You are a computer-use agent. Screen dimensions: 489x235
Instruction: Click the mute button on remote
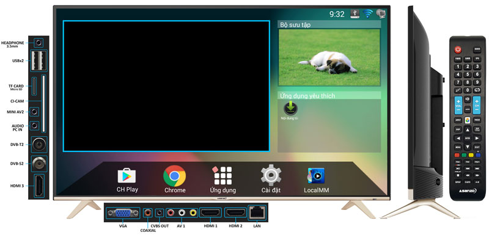point(467,99)
